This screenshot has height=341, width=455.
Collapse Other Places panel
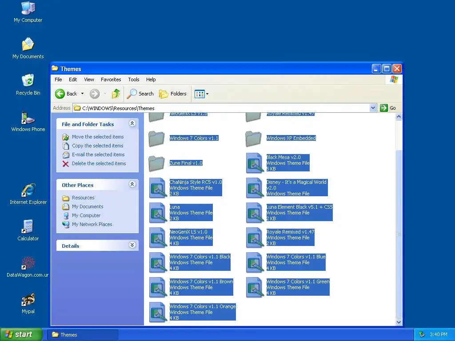(x=132, y=184)
